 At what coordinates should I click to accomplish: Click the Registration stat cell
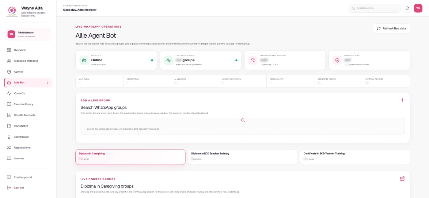[x=147, y=81]
